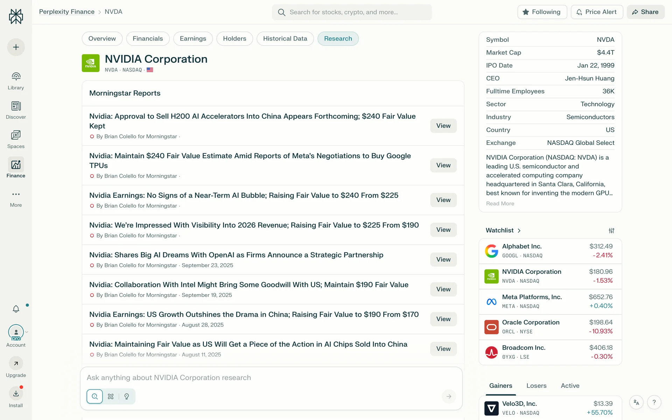View the H200 China approval report
Viewport: 672px width, 420px height.
pos(443,126)
